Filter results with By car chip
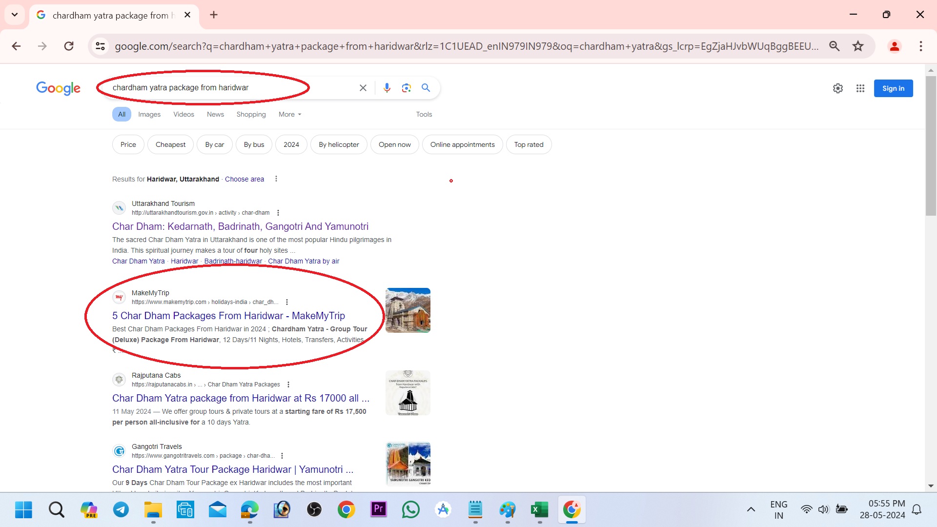937x527 pixels. tap(215, 144)
